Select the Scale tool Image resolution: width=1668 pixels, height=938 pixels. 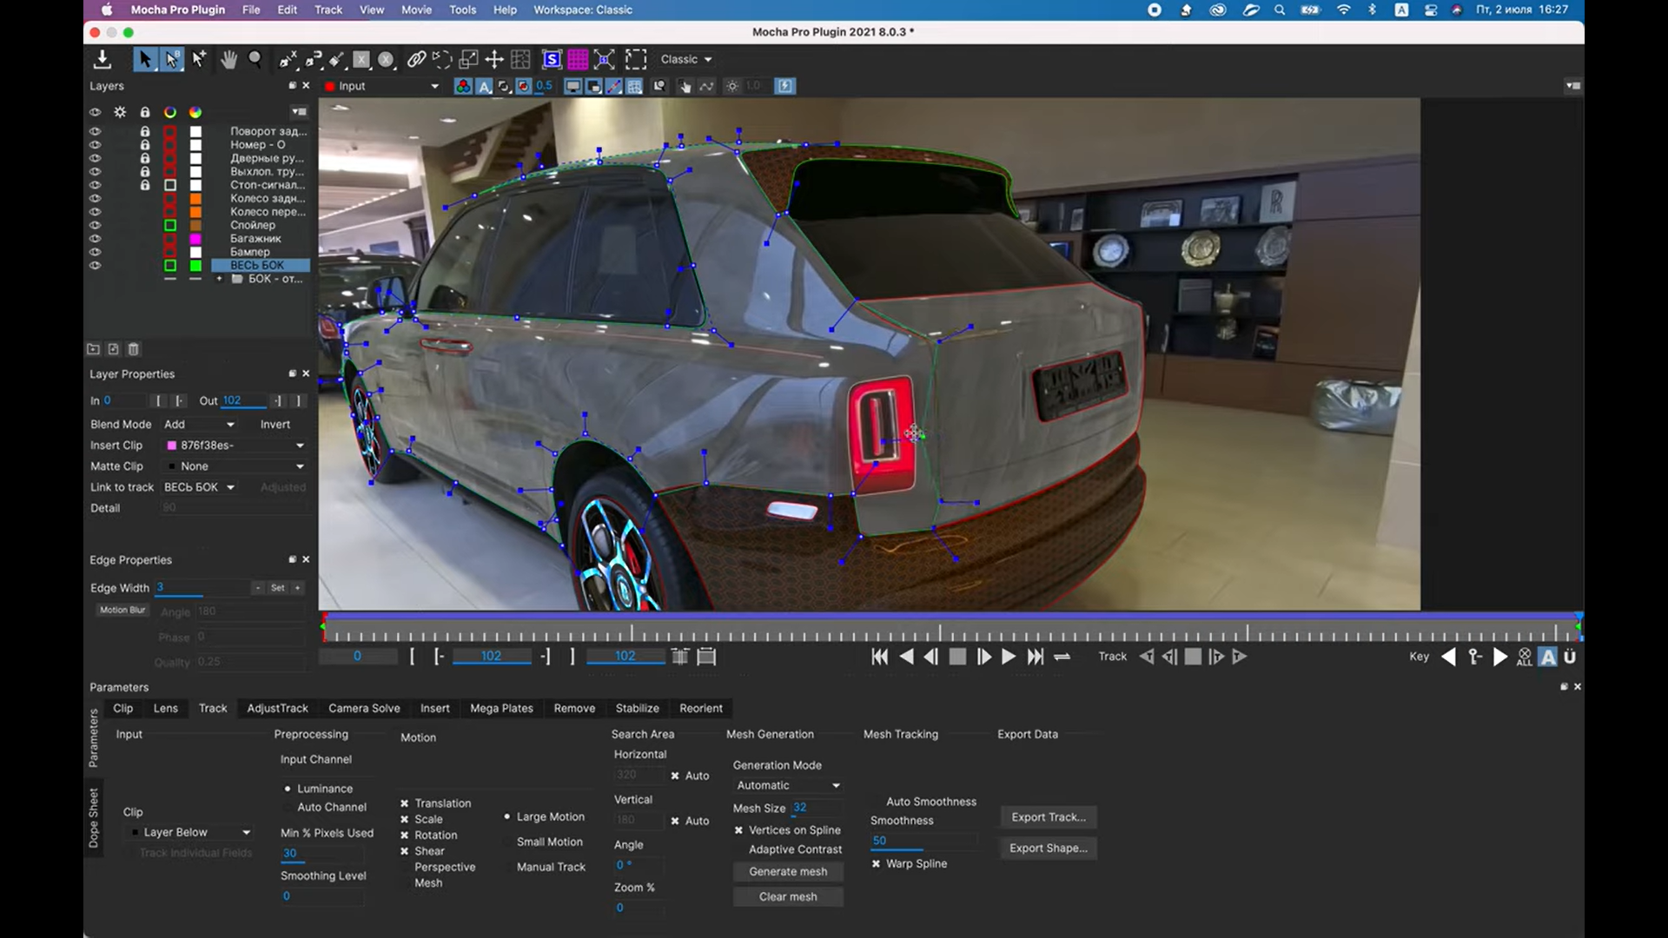point(468,59)
